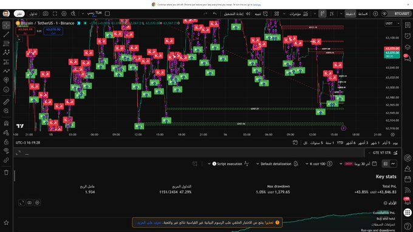This screenshot has width=413, height=232.
Task: Open the economic calendar sidebar icon
Action: pyautogui.click(x=408, y=179)
